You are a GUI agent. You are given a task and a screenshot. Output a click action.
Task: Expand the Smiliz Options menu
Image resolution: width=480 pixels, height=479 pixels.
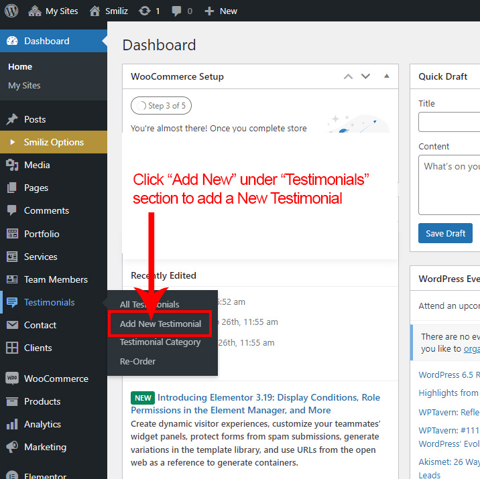pyautogui.click(x=54, y=142)
